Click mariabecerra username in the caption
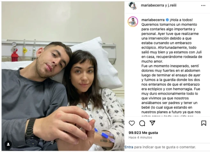 [153, 20]
